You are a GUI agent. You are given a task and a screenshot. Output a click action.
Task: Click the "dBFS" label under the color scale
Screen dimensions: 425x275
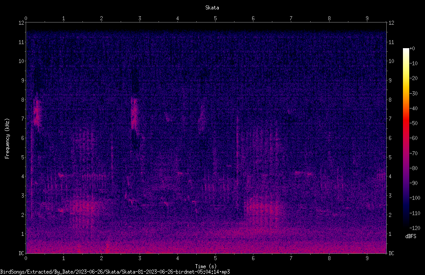click(411, 236)
